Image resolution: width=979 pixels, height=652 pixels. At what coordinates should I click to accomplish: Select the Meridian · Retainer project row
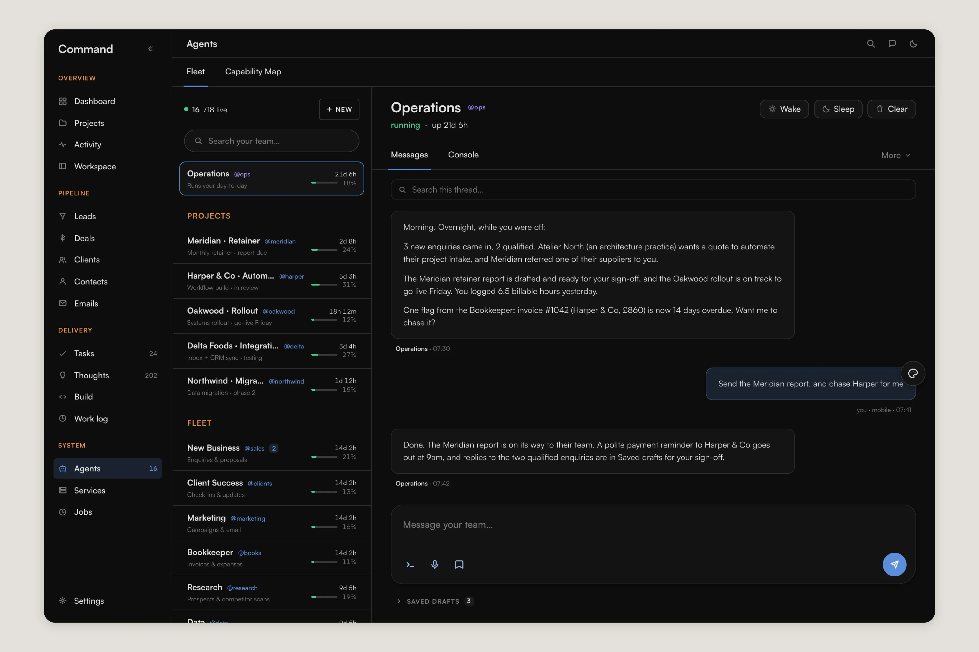272,246
